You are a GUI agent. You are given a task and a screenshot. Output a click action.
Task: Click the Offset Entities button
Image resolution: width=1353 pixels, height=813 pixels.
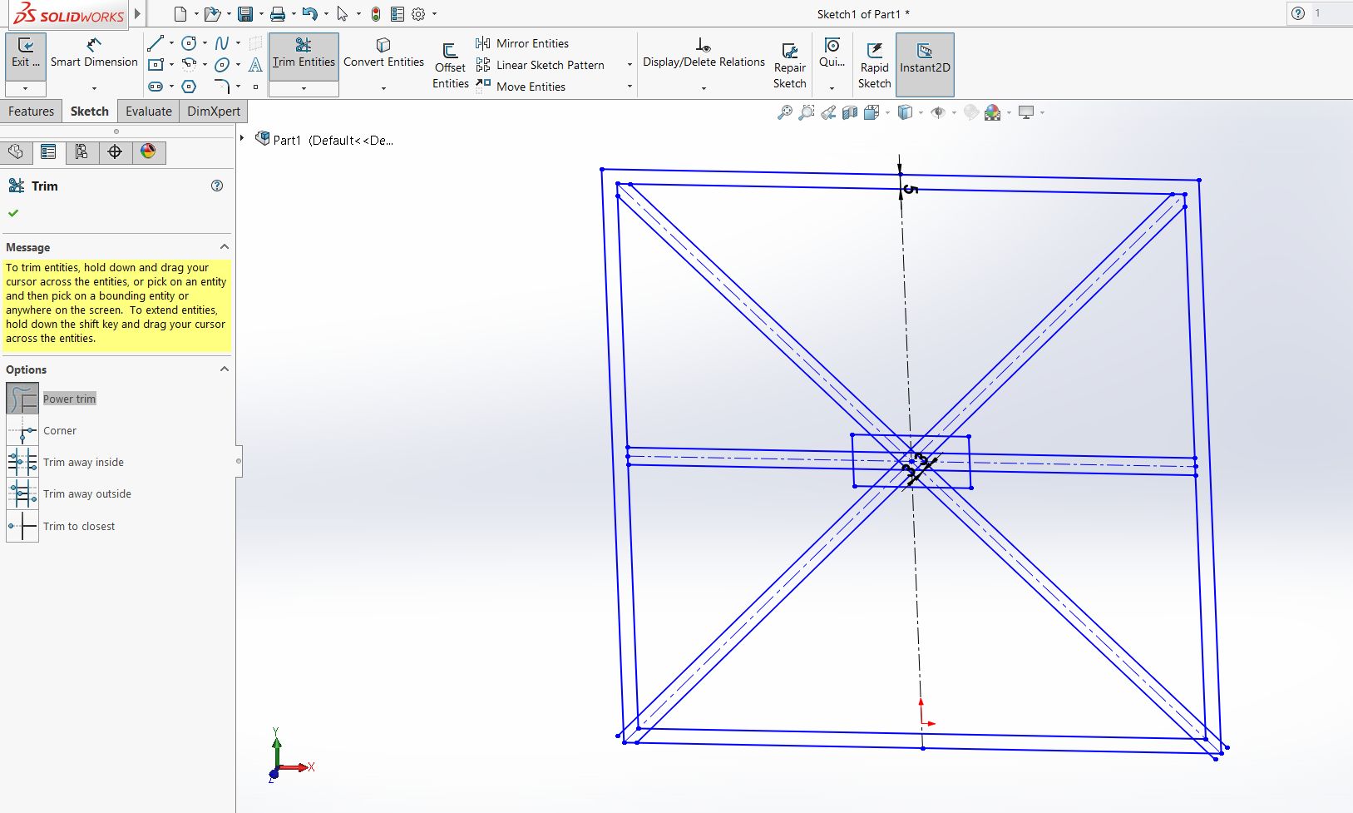click(450, 64)
